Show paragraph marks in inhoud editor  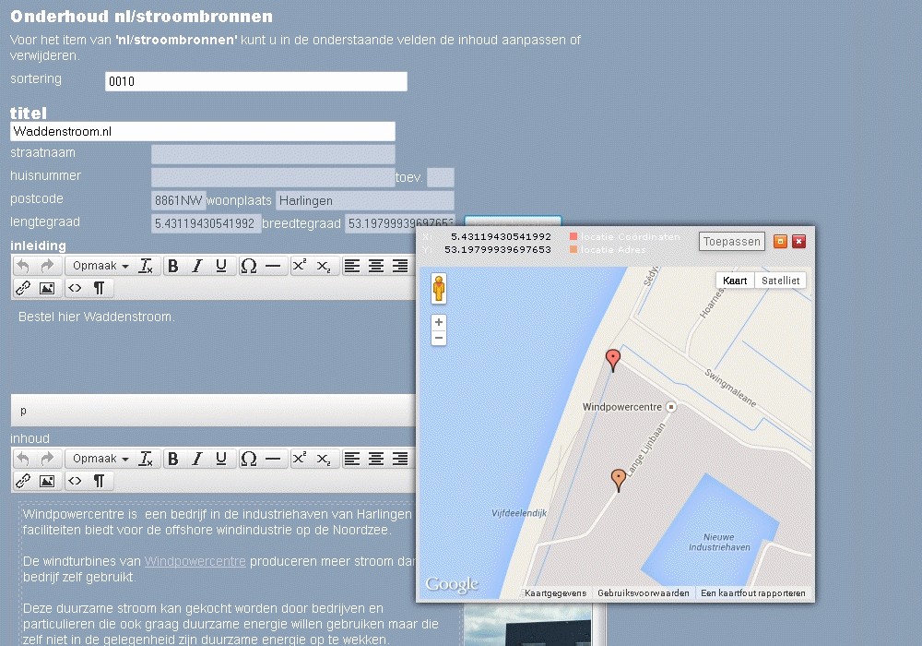[x=99, y=481]
